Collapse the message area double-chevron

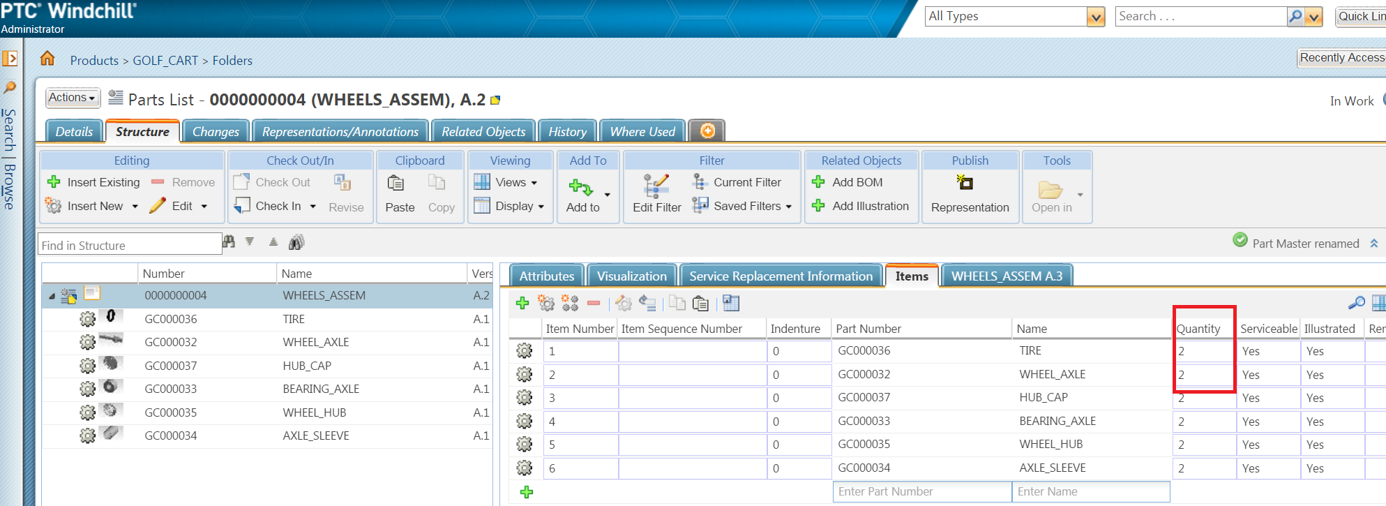tap(1373, 244)
